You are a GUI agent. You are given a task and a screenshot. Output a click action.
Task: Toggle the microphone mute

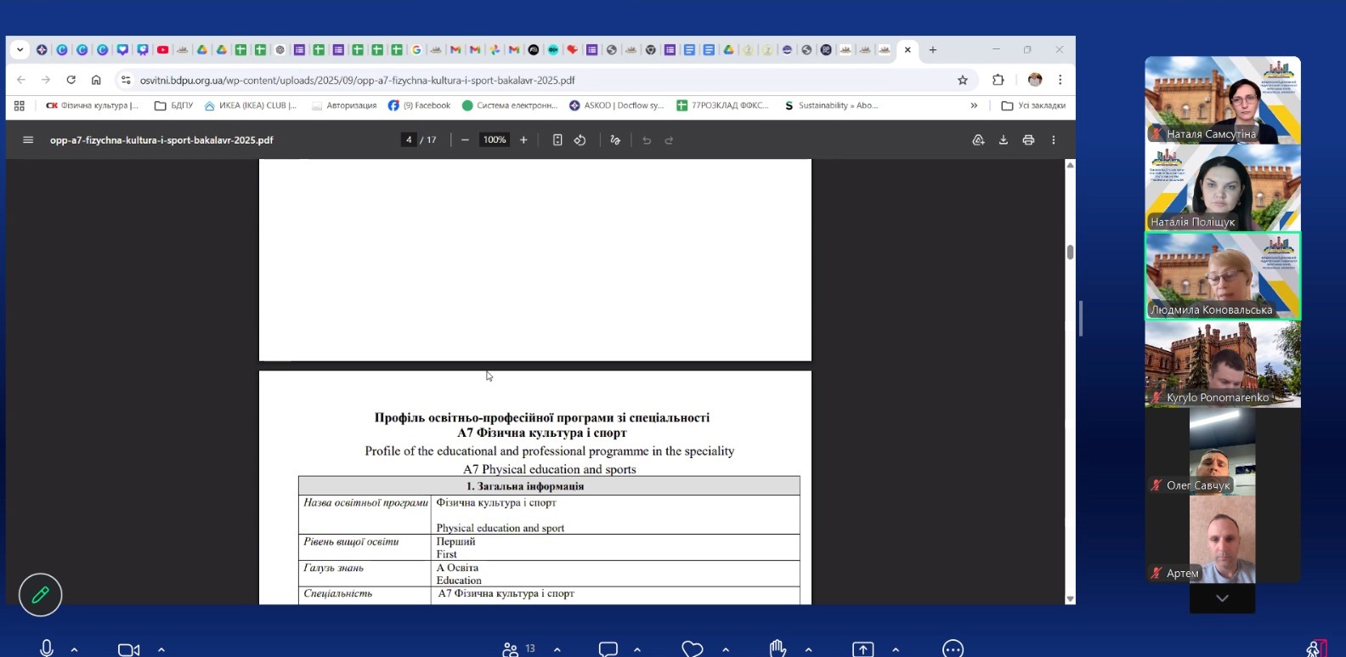(47, 649)
